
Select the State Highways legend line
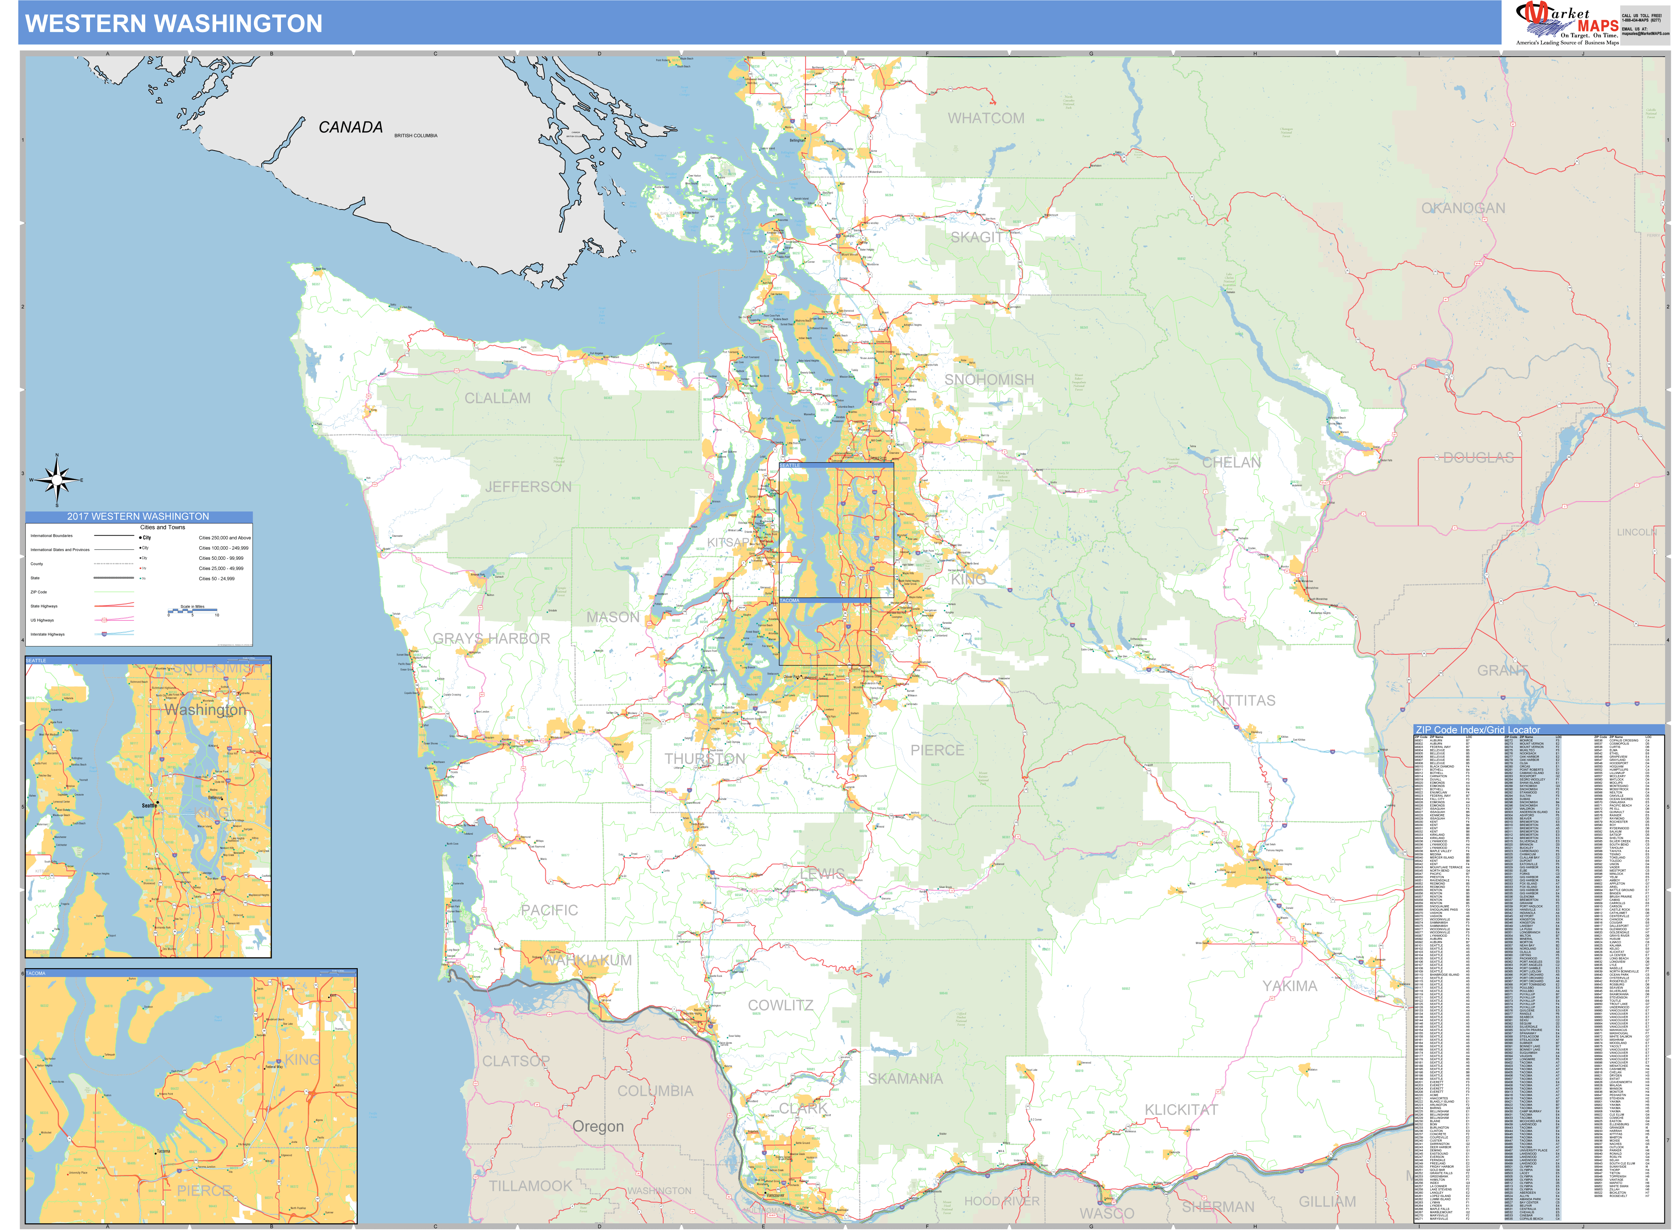tap(114, 606)
